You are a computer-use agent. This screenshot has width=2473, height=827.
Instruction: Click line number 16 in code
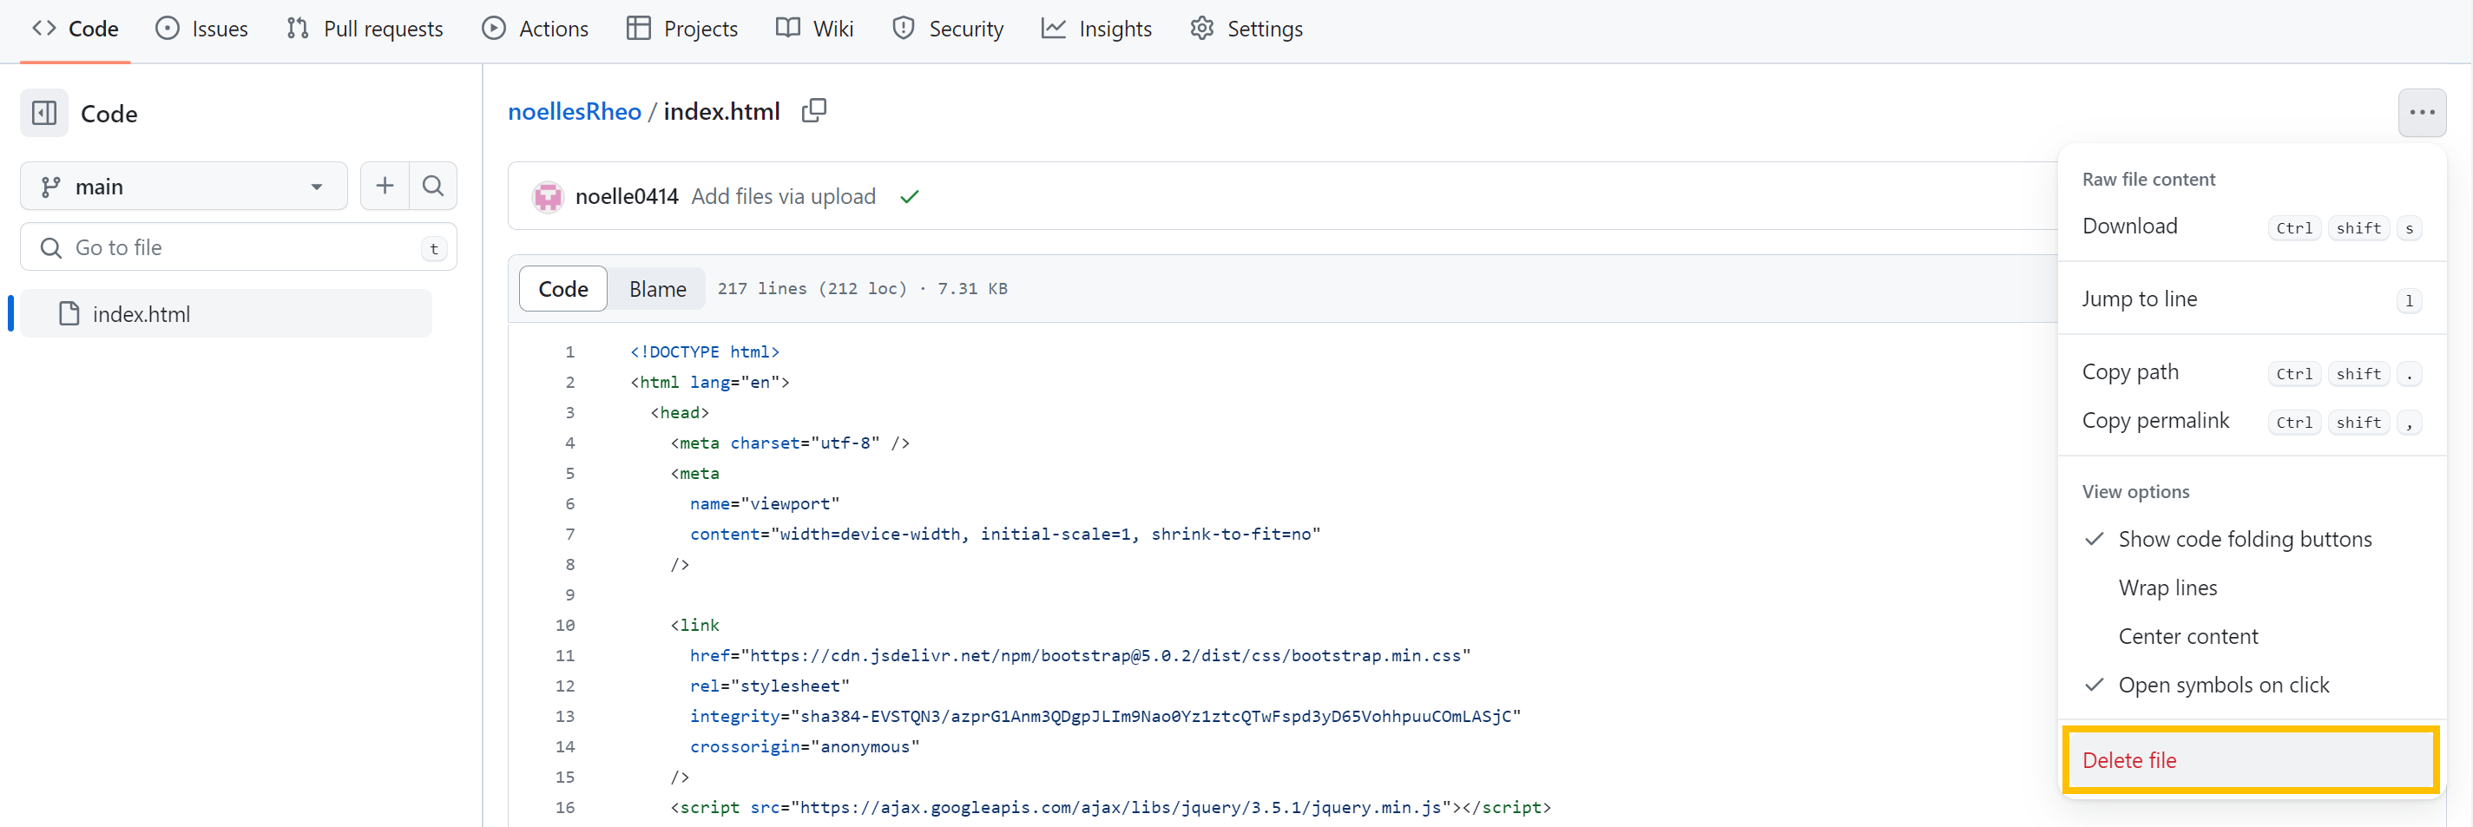pyautogui.click(x=565, y=808)
